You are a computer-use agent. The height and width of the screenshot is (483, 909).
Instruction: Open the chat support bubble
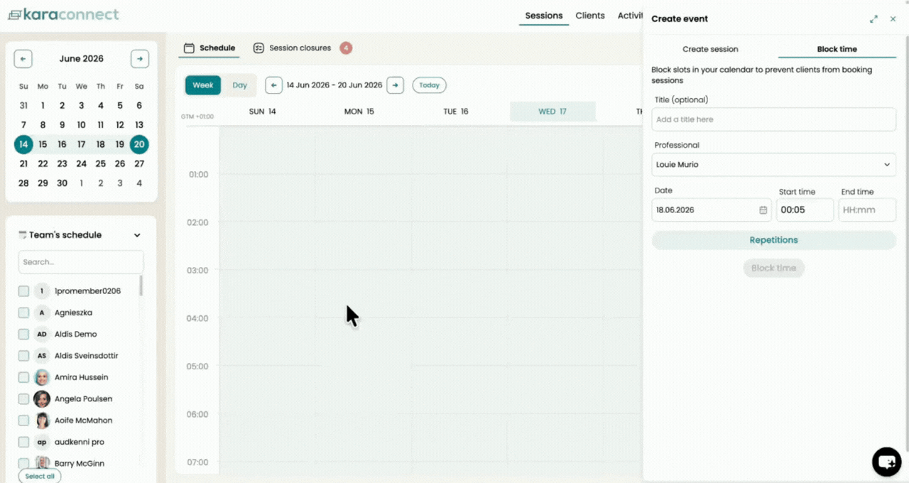coord(887,462)
